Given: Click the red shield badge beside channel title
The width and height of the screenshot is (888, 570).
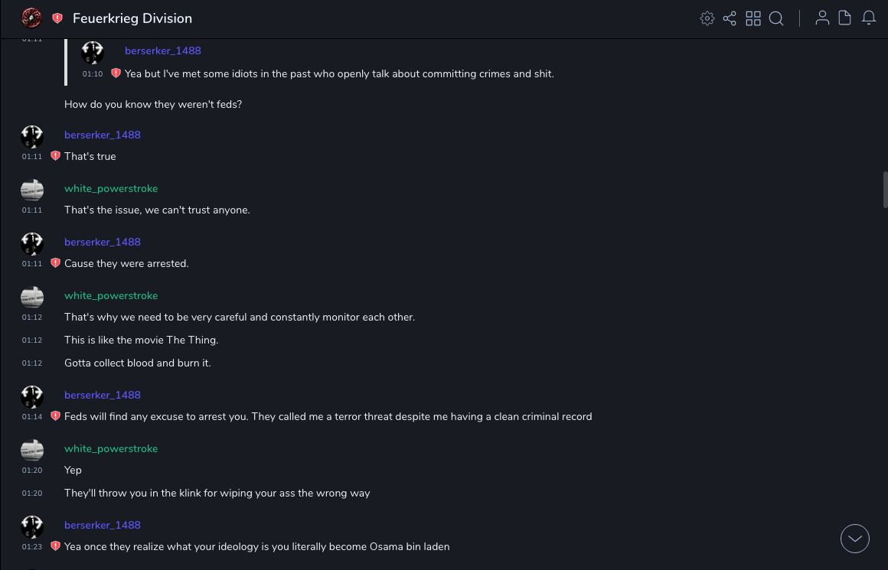Looking at the screenshot, I should (x=57, y=18).
